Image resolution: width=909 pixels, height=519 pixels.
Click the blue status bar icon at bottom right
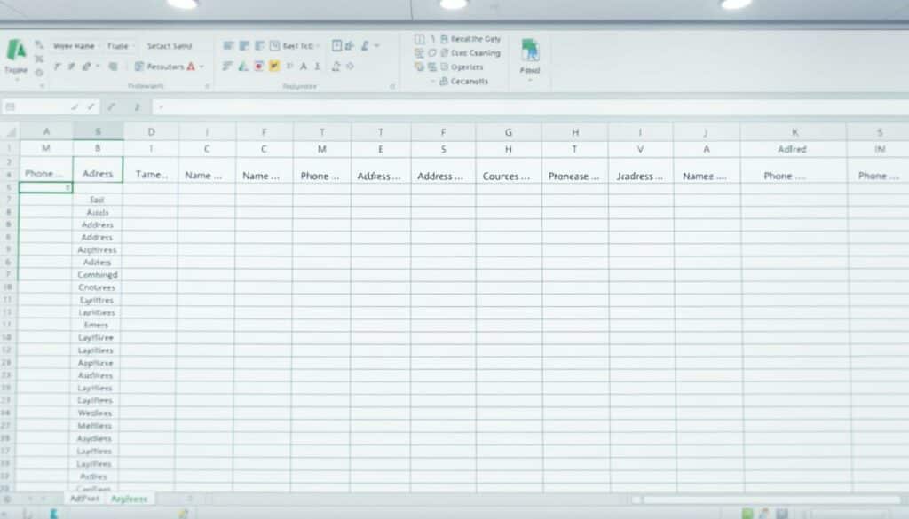click(x=782, y=513)
